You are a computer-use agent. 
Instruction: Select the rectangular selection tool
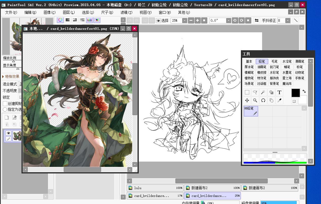click(x=247, y=92)
